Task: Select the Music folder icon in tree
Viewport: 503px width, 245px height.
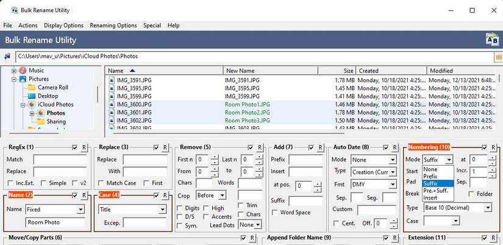Action: [23, 71]
